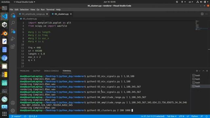Open the Accounts menu icon
Screen dimensions: 210x118
point(13,103)
